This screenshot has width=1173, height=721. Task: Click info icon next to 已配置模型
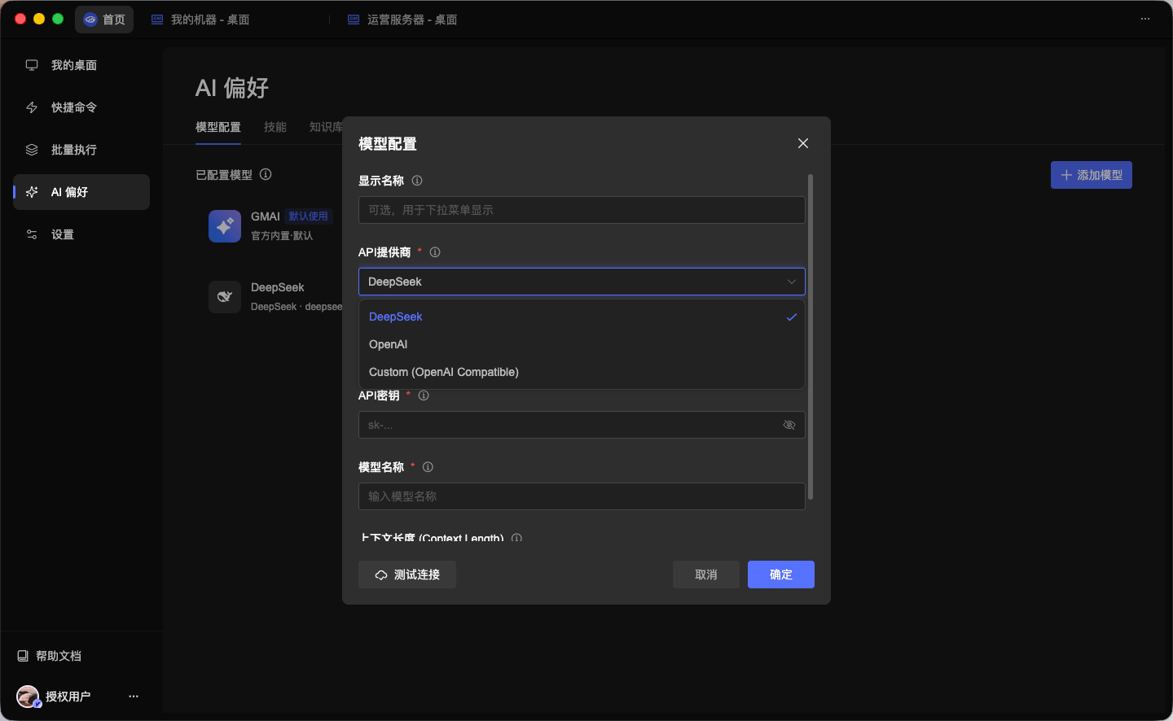tap(266, 174)
